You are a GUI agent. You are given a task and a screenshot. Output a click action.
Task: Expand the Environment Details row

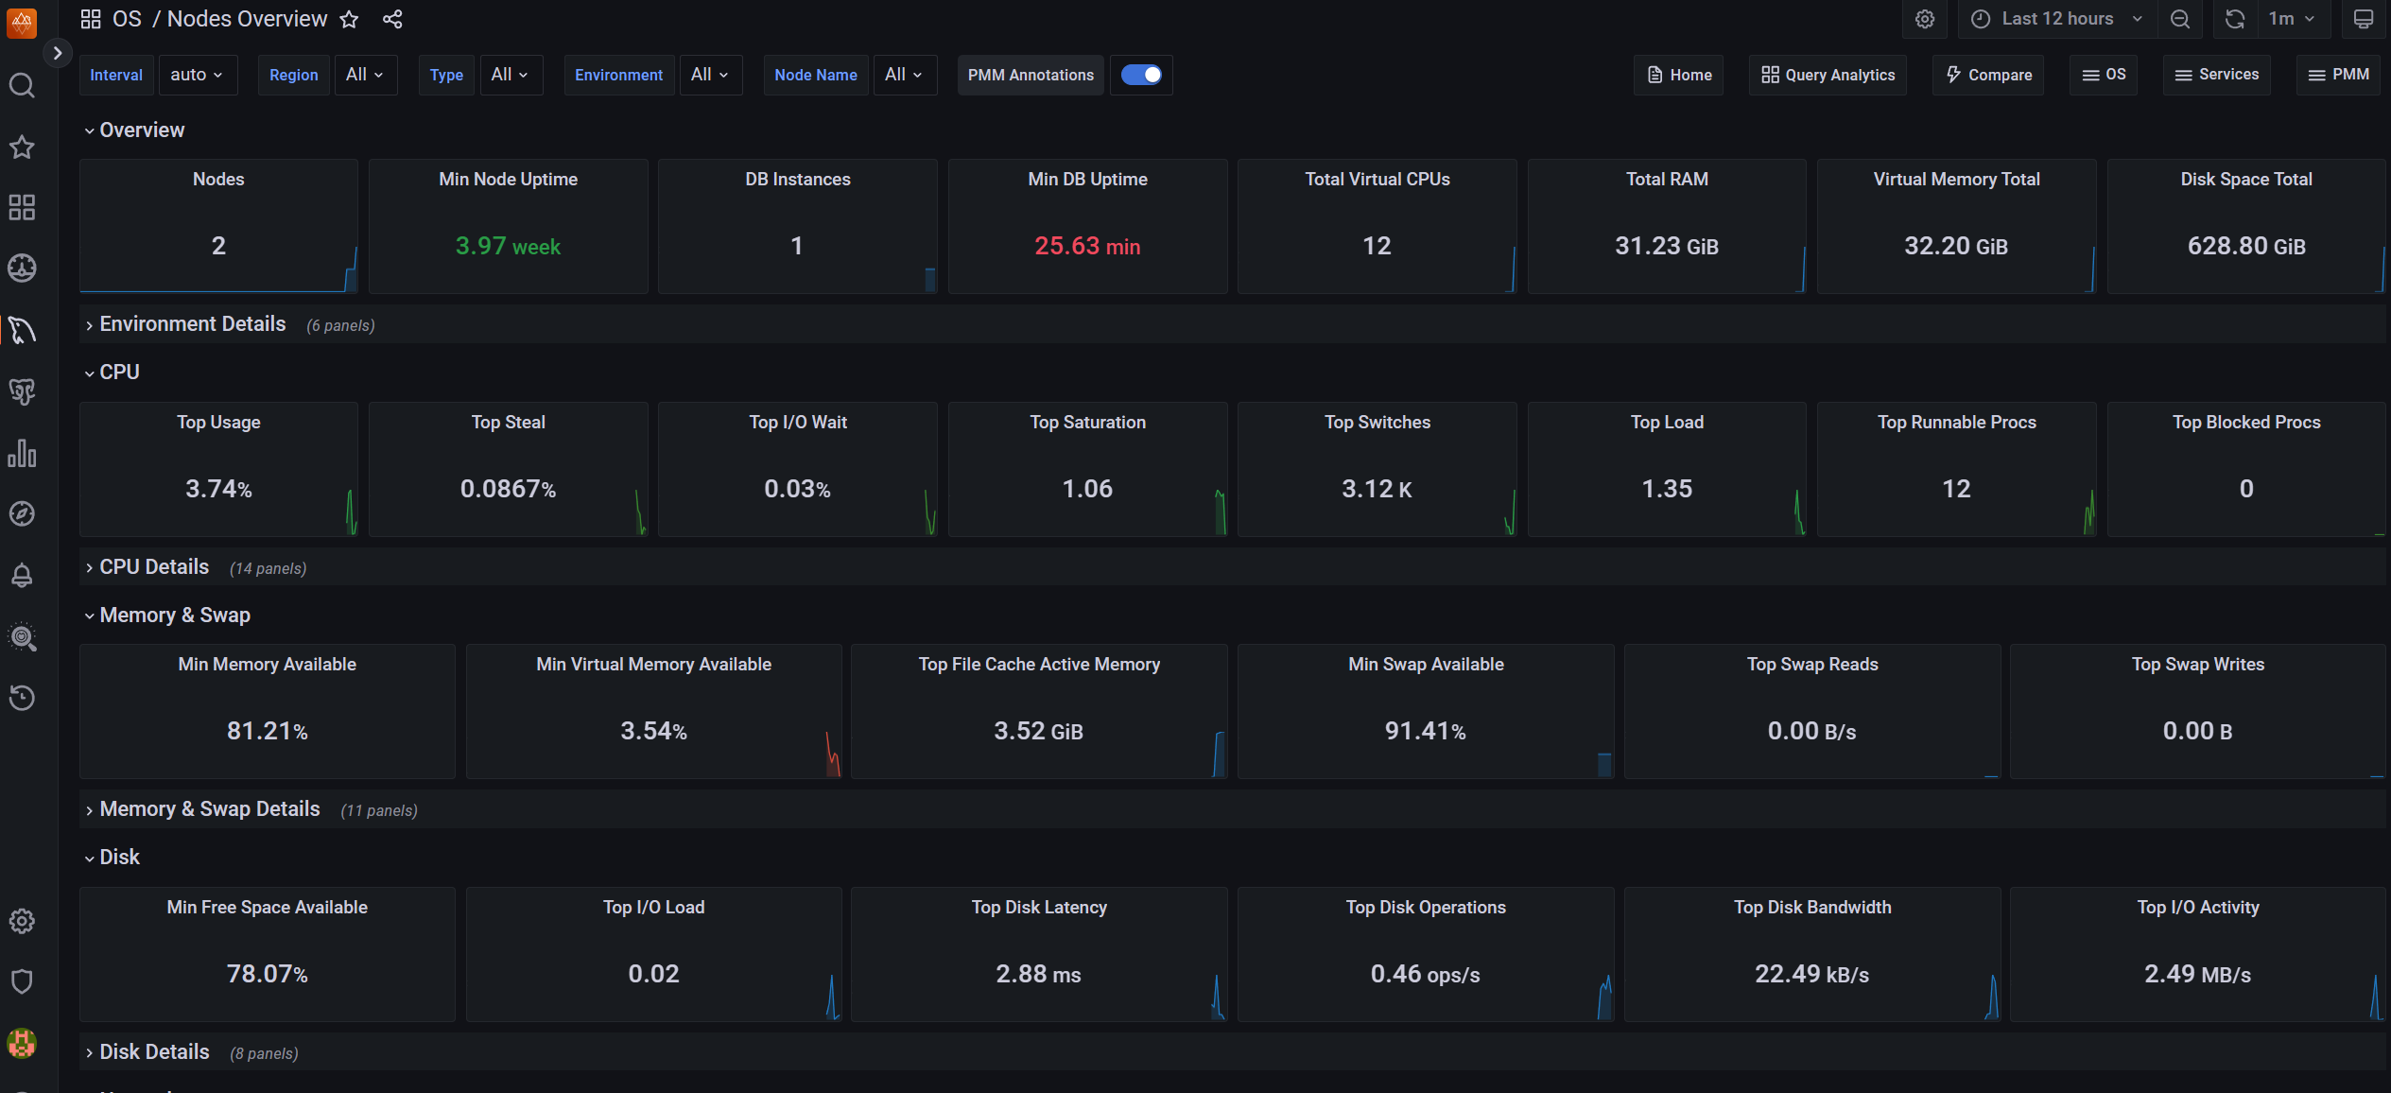tap(192, 324)
